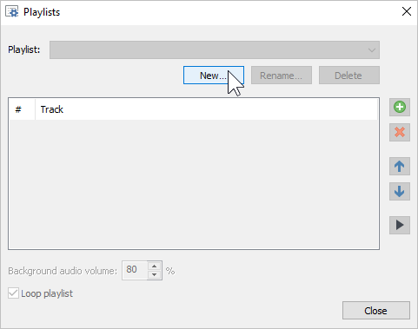Expand the Playlist combo box arrow
This screenshot has width=418, height=329.
(372, 50)
